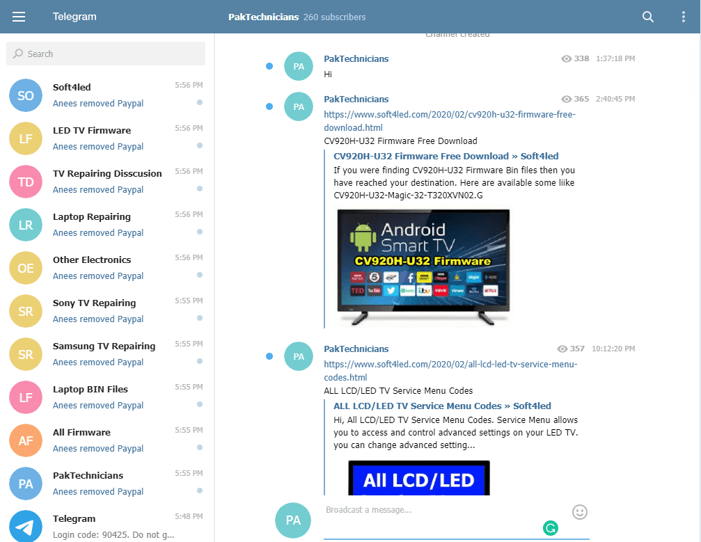Click the Laptop BIN Files LF avatar
Viewport: 701px width, 542px height.
(x=26, y=397)
